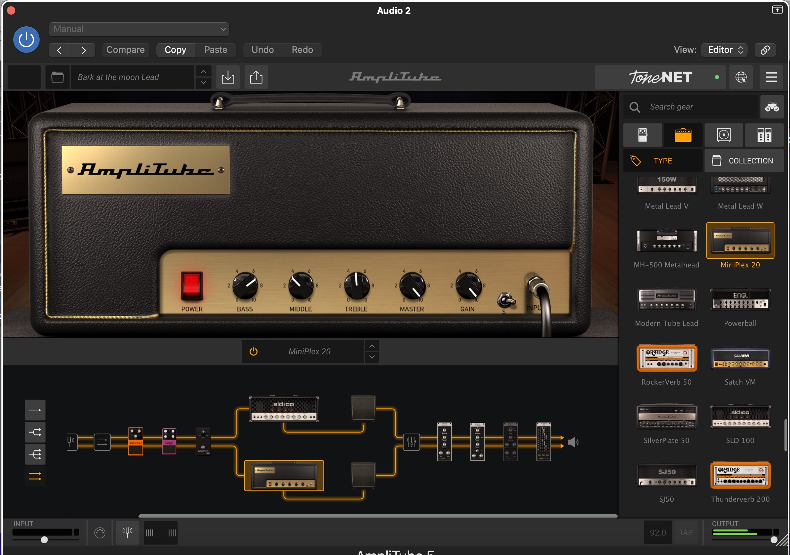Open the Custom Shop cart icon

click(772, 107)
